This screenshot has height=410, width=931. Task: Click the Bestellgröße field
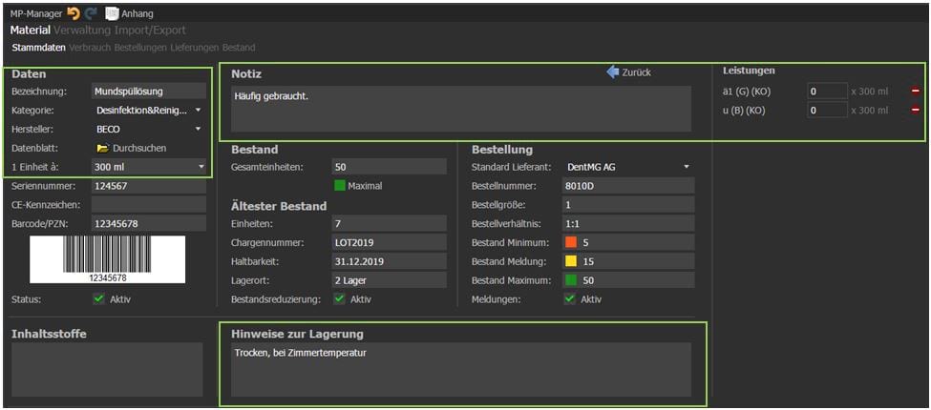628,204
